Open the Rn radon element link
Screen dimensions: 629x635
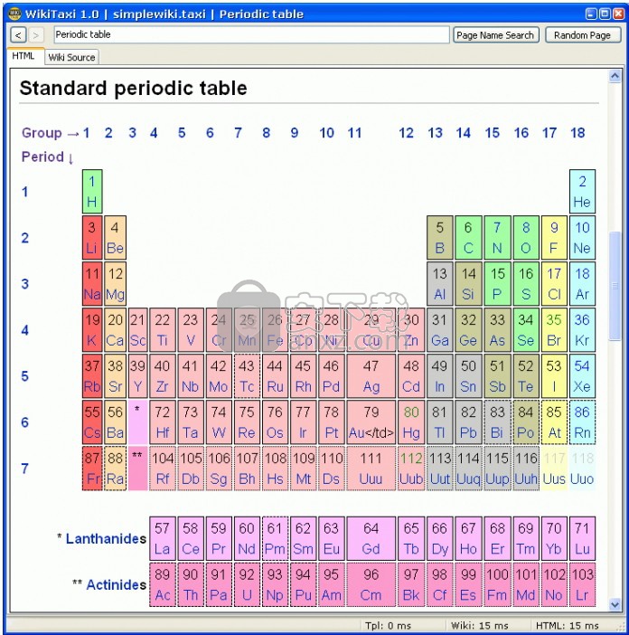582,432
